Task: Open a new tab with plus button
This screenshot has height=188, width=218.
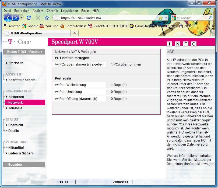Action: pos(75,33)
